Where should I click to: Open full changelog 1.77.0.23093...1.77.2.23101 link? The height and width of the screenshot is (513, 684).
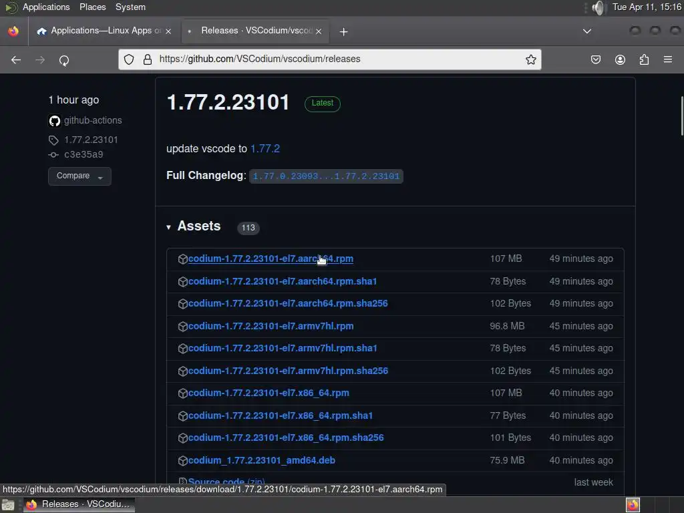click(x=326, y=176)
